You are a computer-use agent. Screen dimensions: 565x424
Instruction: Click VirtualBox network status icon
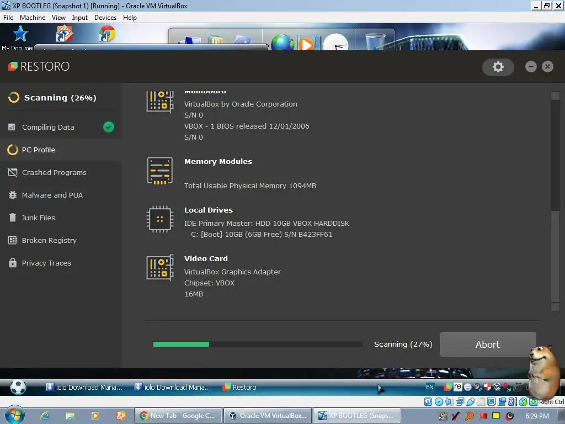point(460,402)
